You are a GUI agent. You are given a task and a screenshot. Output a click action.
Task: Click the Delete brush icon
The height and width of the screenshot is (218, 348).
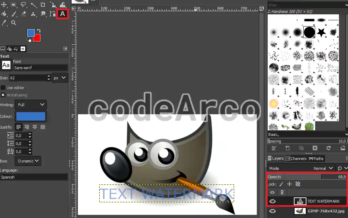(x=315, y=148)
